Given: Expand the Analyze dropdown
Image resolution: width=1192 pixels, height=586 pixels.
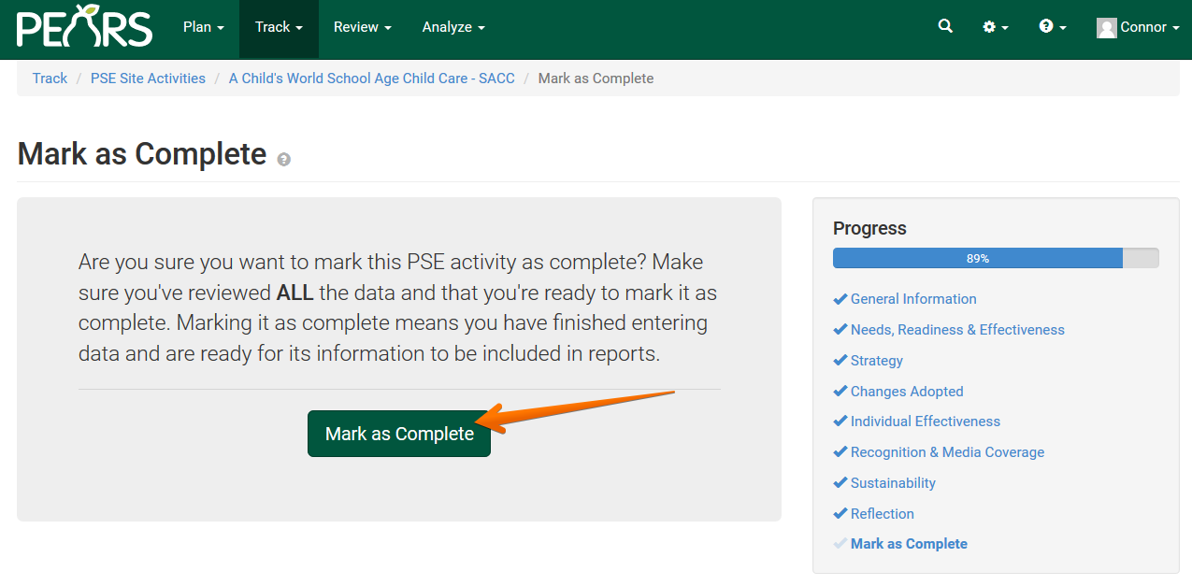Looking at the screenshot, I should point(453,27).
